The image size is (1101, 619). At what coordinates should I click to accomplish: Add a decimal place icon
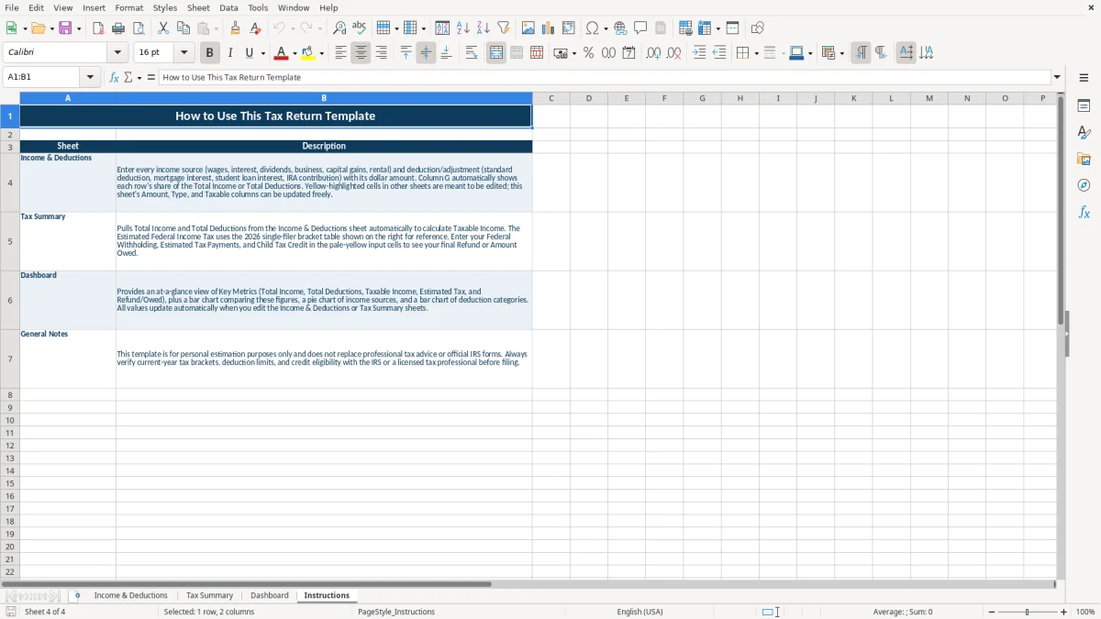(653, 53)
